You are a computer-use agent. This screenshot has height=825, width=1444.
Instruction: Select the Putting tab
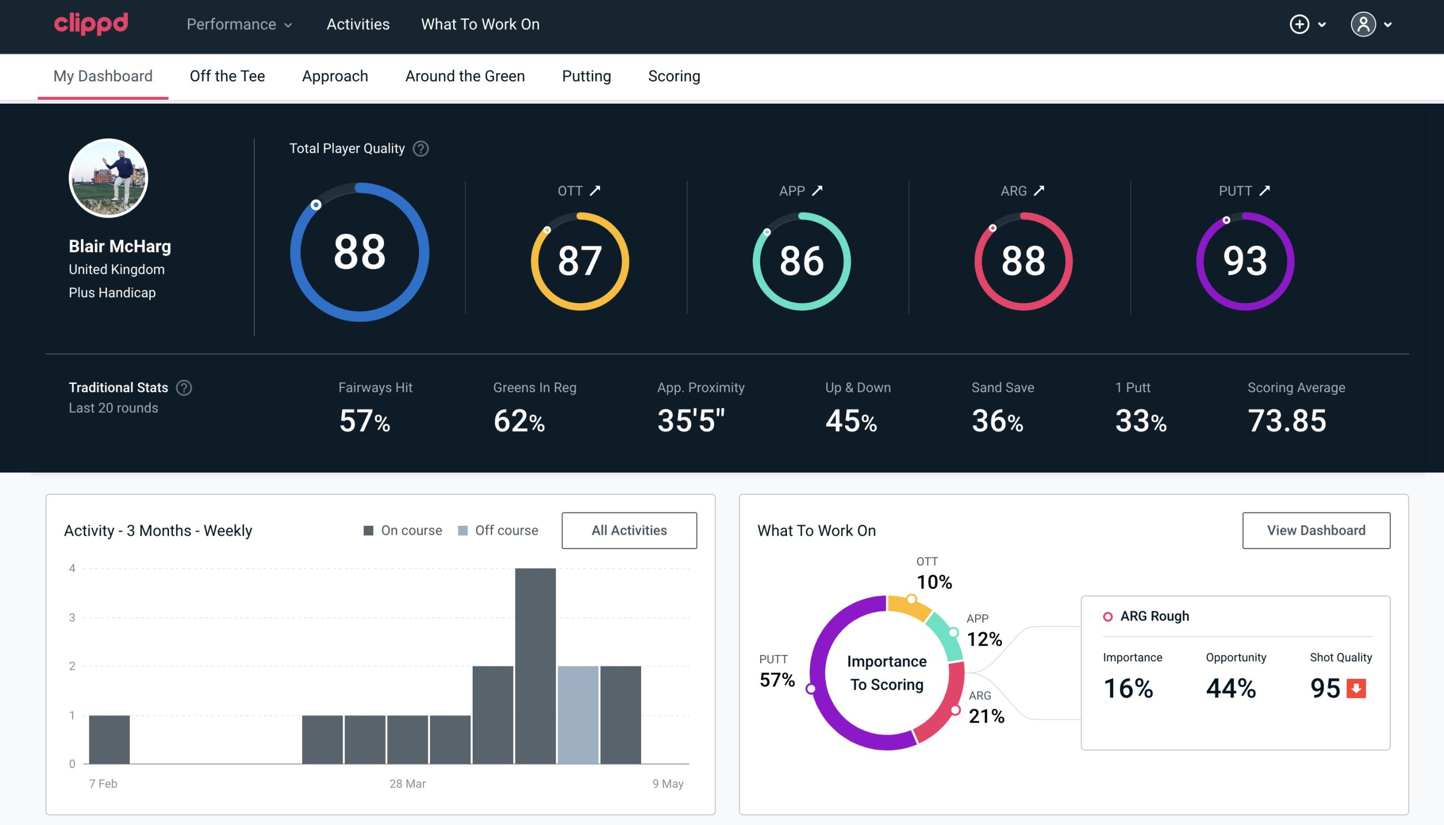[x=586, y=75]
